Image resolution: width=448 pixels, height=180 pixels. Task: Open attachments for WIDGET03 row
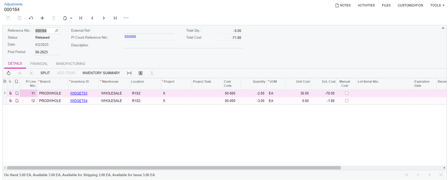coord(11,93)
